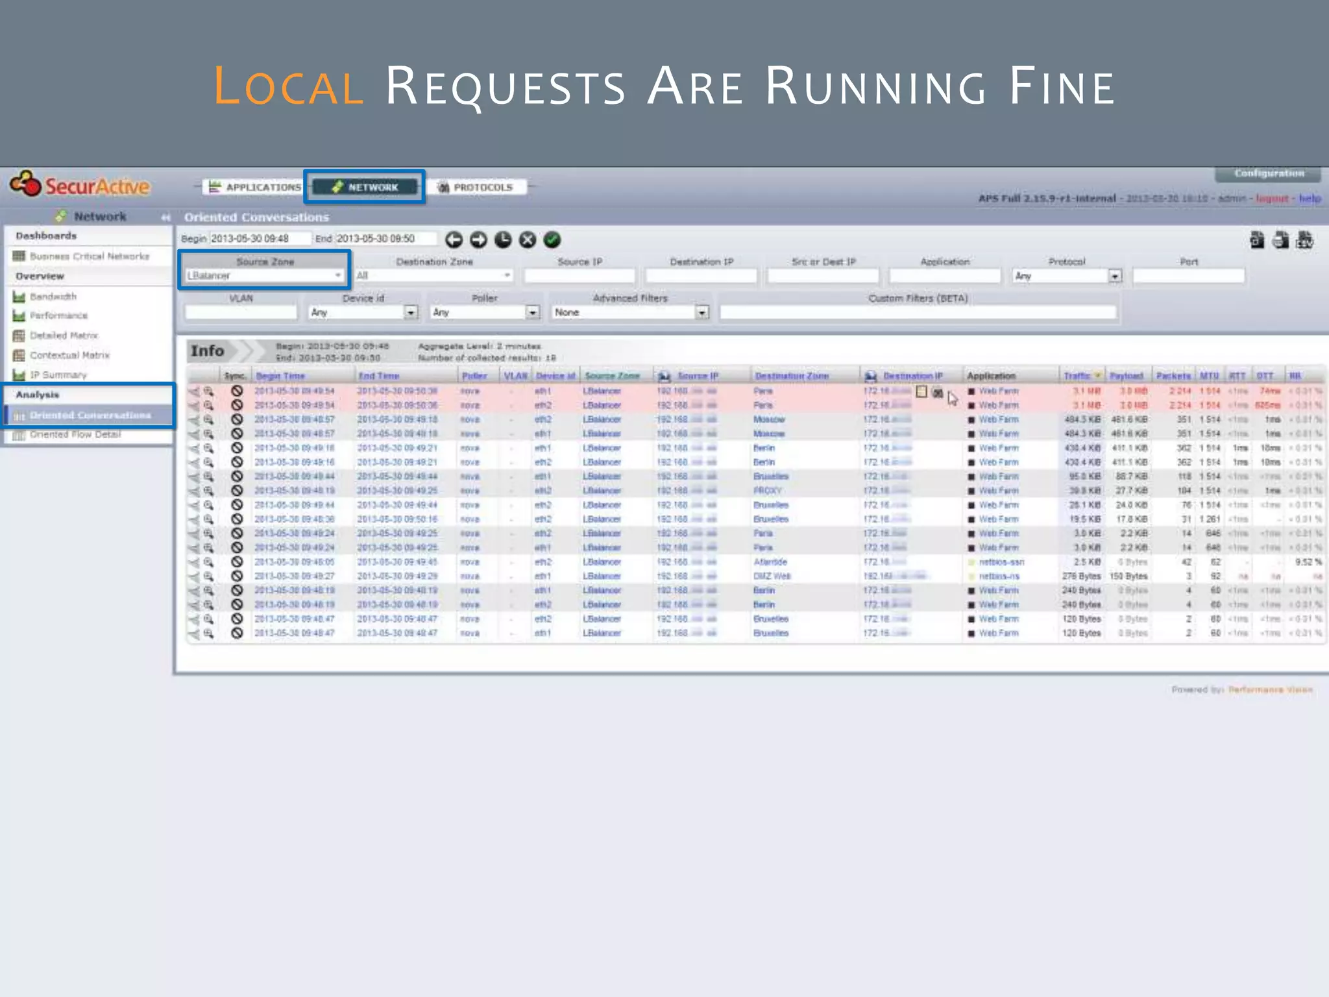Image resolution: width=1329 pixels, height=997 pixels.
Task: Toggle the sync icon in the Atlantide row
Action: tap(237, 562)
